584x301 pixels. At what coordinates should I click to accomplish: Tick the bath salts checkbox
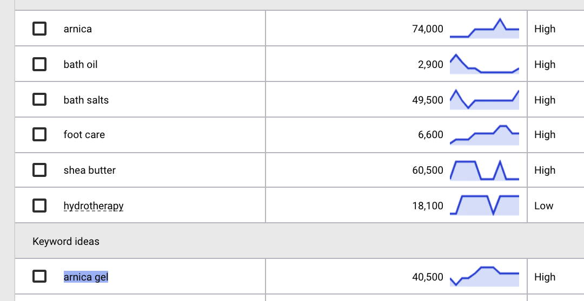coord(39,100)
